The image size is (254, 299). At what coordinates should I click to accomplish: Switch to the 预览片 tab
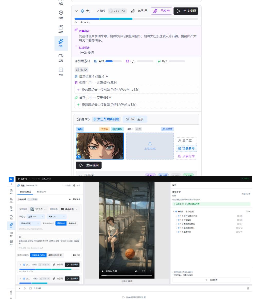42,192
